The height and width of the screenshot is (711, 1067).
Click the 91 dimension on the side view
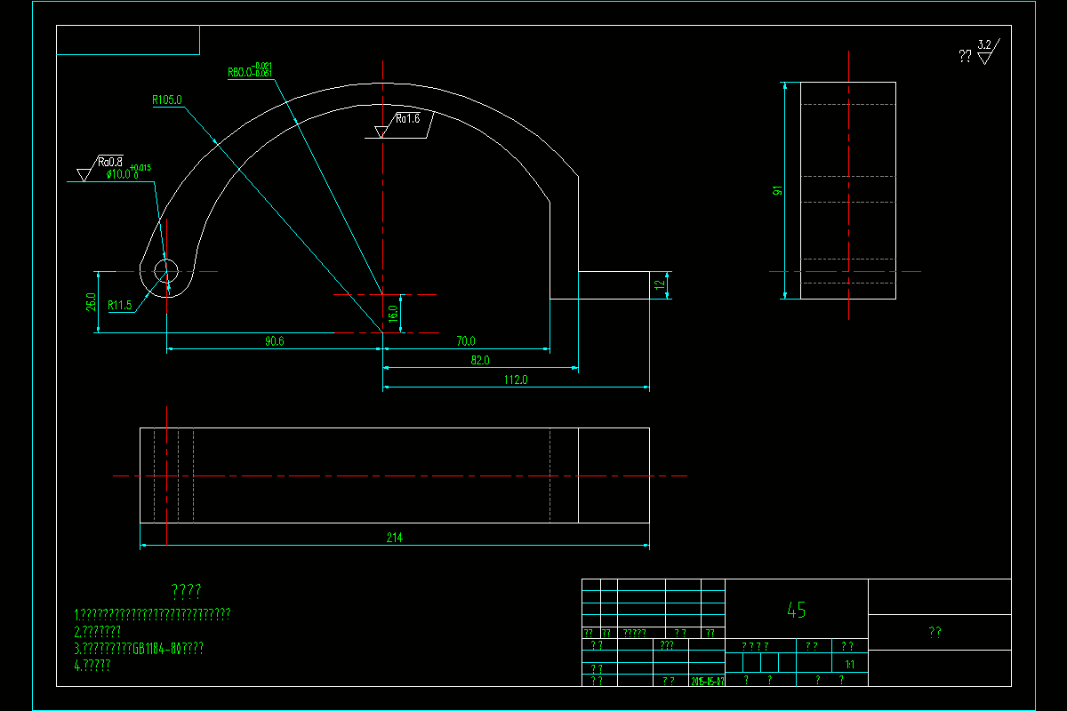pyautogui.click(x=777, y=190)
